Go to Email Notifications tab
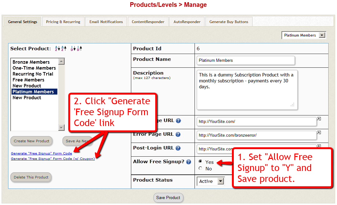 pos(106,22)
